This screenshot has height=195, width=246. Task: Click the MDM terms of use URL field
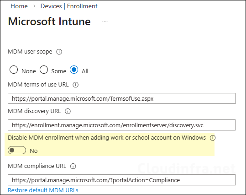point(122,98)
